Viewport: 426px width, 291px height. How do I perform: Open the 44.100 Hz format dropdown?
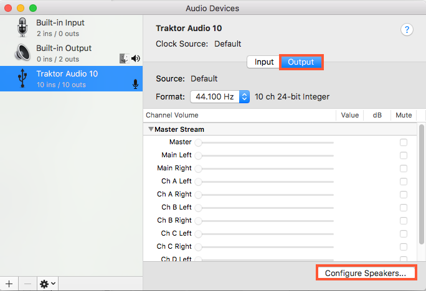[220, 97]
